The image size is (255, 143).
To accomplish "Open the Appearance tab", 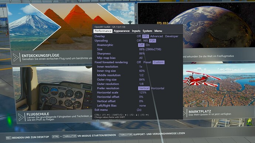I will 122,31.
